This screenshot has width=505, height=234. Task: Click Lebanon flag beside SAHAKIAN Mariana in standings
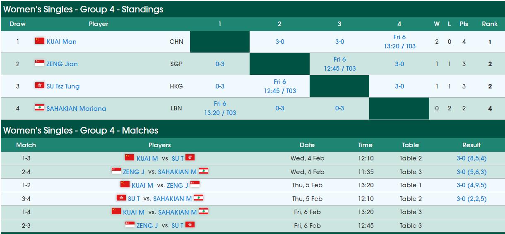click(x=40, y=108)
